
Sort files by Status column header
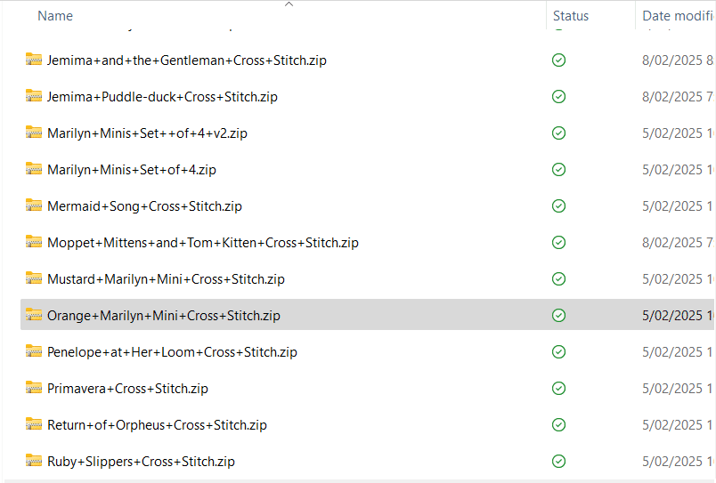coord(571,16)
